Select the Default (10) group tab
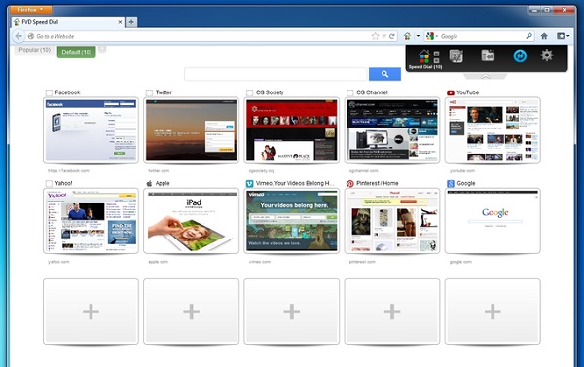 76,52
